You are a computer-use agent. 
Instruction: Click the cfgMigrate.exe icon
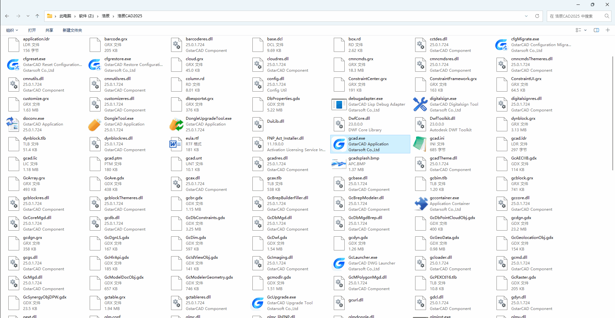(502, 45)
